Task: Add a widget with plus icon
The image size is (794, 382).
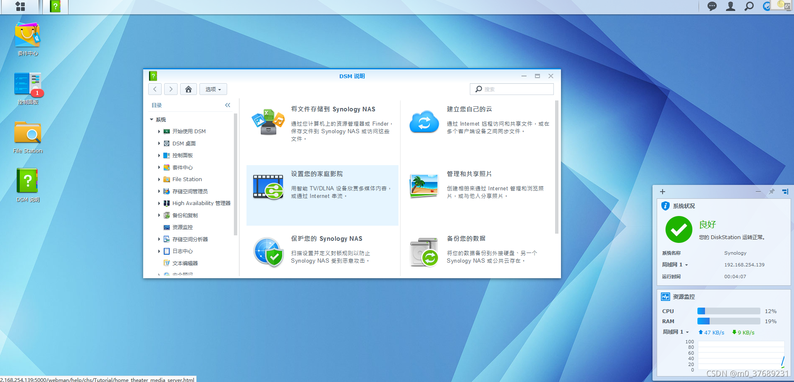Action: [663, 192]
